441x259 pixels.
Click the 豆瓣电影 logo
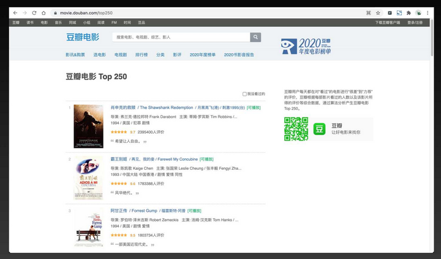click(x=83, y=37)
